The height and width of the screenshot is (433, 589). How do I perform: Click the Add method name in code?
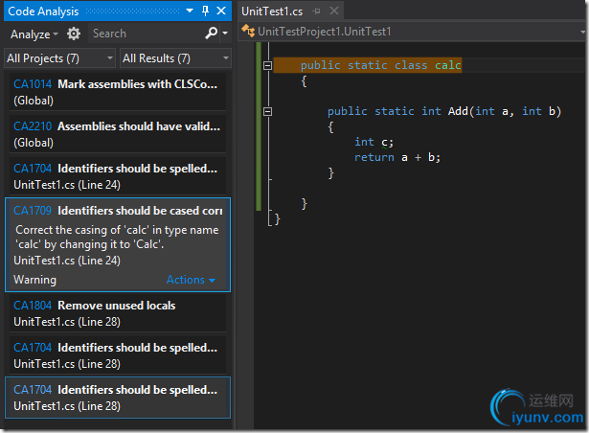tap(458, 111)
